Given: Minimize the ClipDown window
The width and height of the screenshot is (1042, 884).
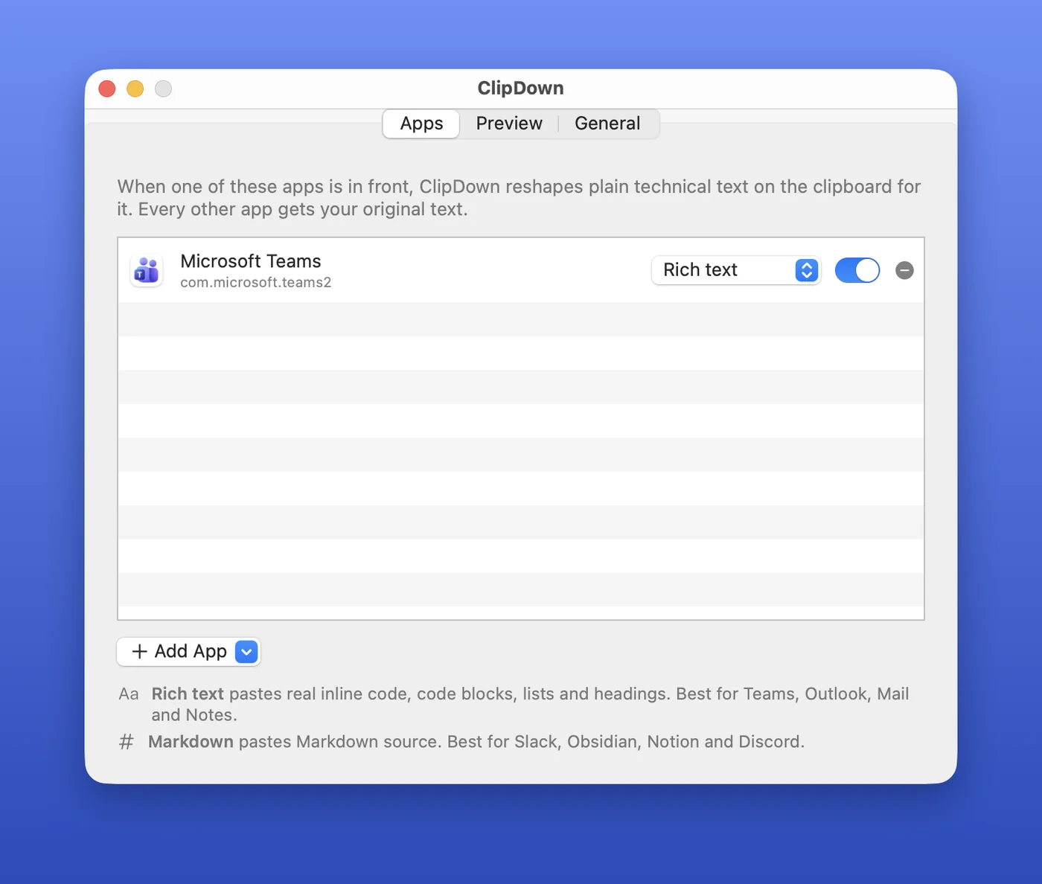Looking at the screenshot, I should click(x=135, y=89).
